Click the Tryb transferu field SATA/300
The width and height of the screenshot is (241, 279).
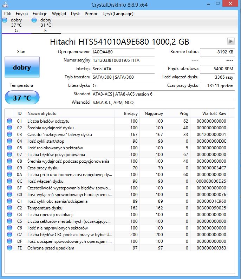pyautogui.click(x=123, y=77)
